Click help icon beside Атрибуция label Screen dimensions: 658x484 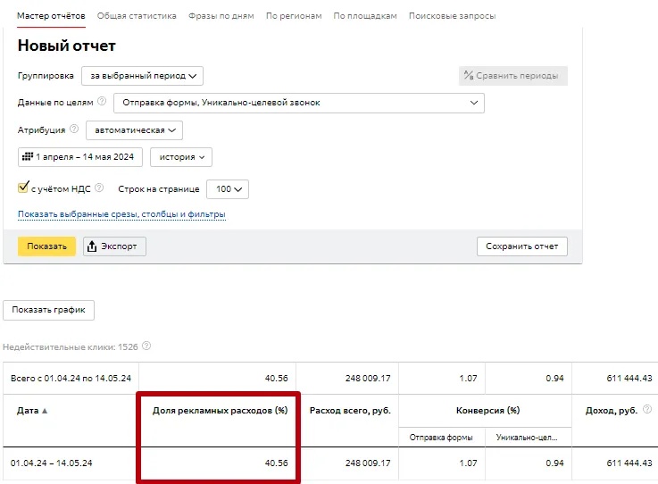(74, 129)
